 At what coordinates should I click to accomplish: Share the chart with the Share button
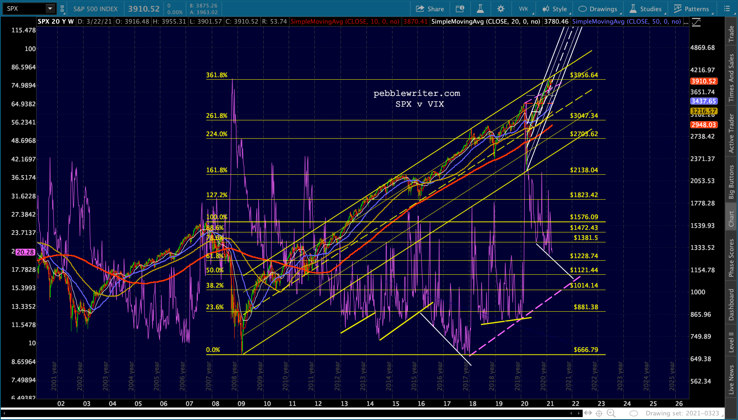pos(430,9)
